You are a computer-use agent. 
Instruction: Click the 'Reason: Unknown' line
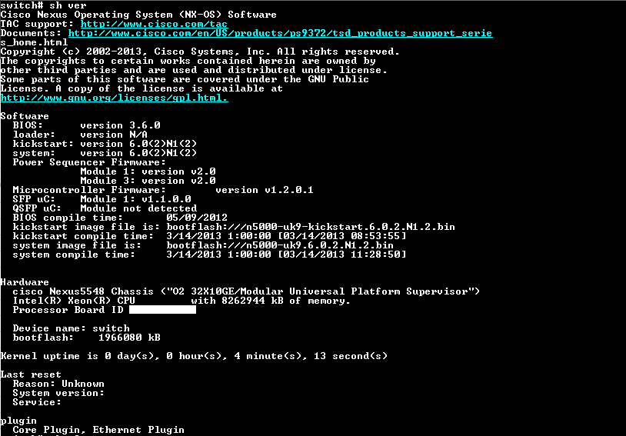pyautogui.click(x=58, y=384)
